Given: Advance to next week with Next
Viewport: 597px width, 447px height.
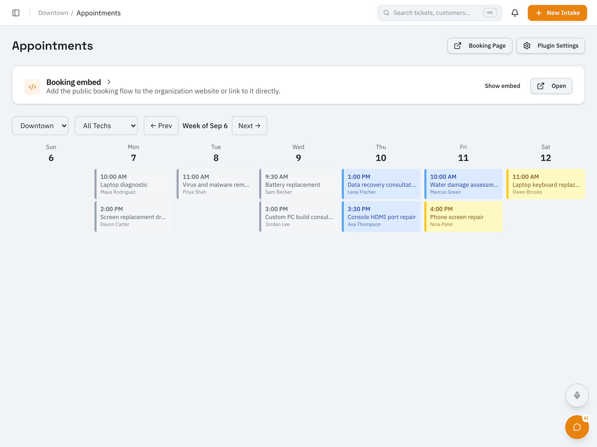Looking at the screenshot, I should tap(249, 126).
